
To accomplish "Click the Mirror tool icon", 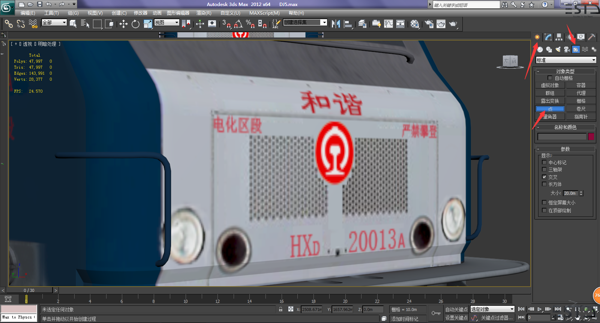I will [x=336, y=24].
